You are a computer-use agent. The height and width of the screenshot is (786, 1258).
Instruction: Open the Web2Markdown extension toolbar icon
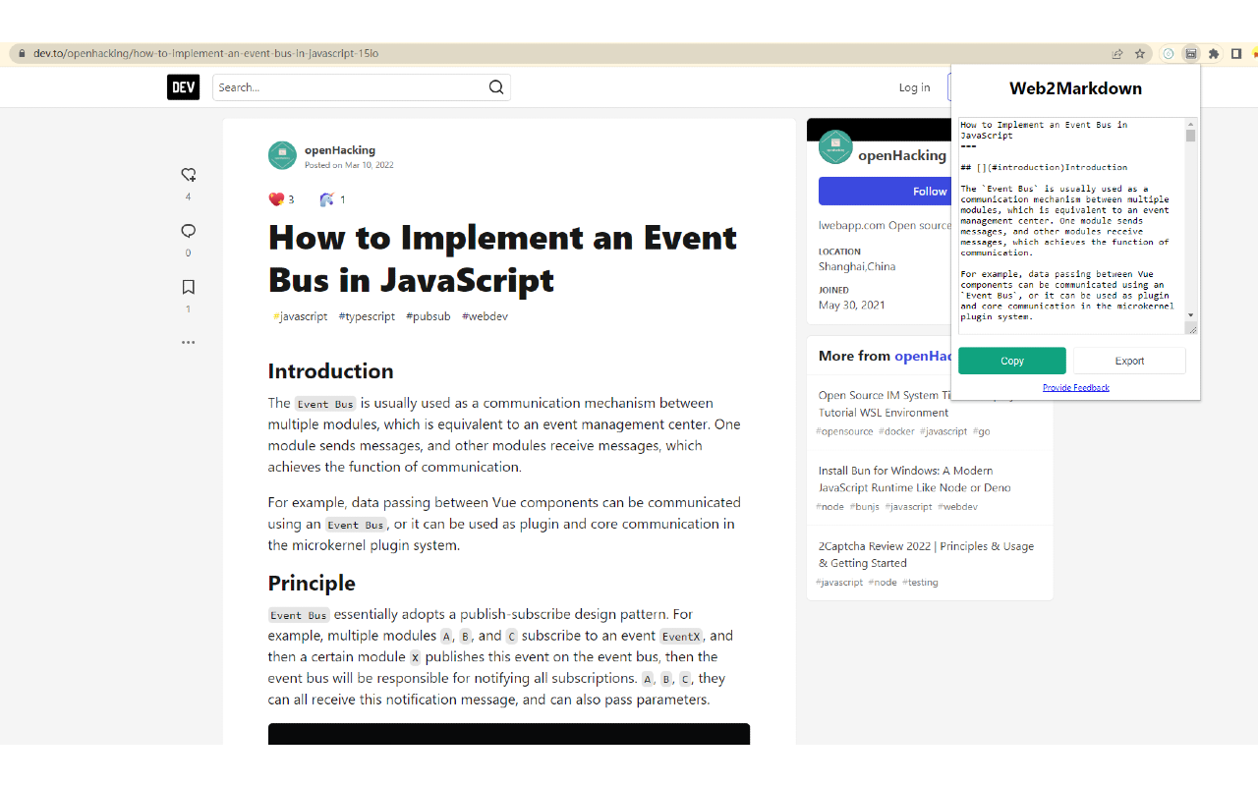1190,54
